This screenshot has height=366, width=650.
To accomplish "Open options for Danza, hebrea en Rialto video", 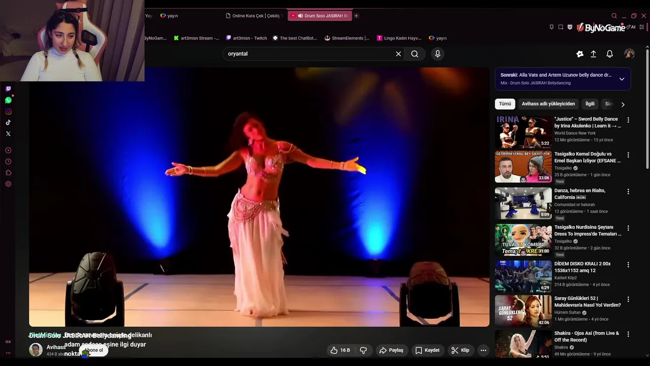I will click(628, 192).
